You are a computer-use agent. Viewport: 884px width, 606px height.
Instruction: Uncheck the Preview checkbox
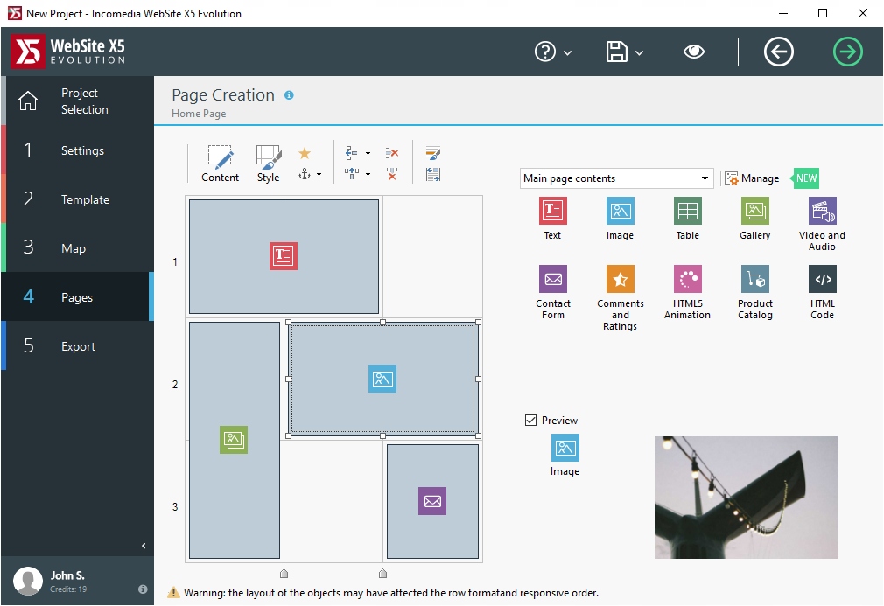[x=530, y=421]
